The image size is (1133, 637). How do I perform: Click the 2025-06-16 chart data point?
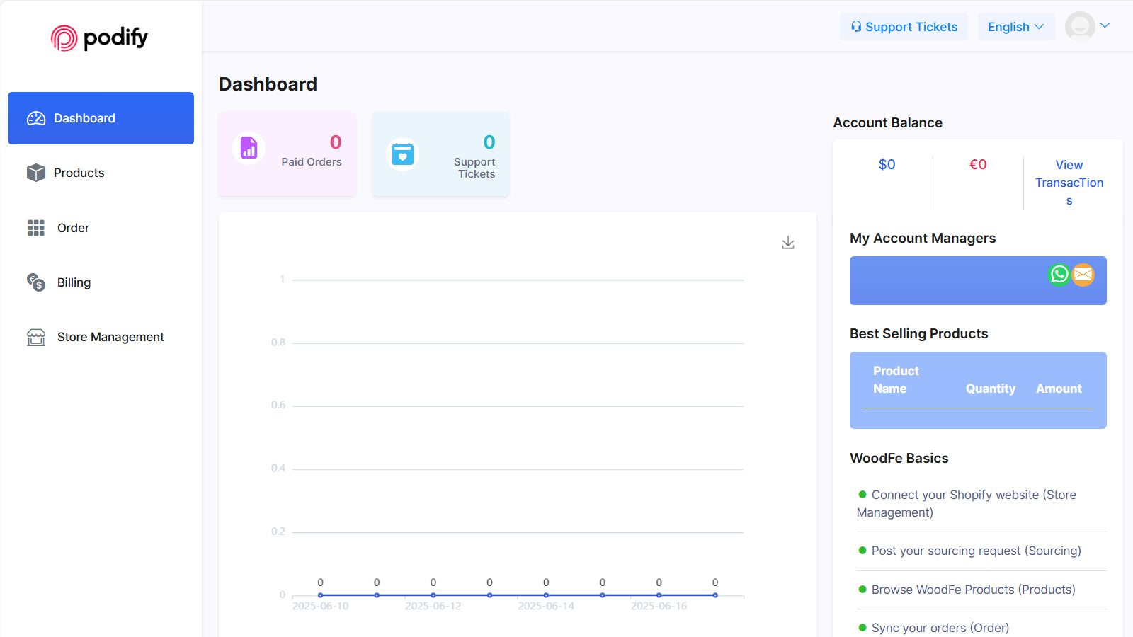click(x=659, y=595)
